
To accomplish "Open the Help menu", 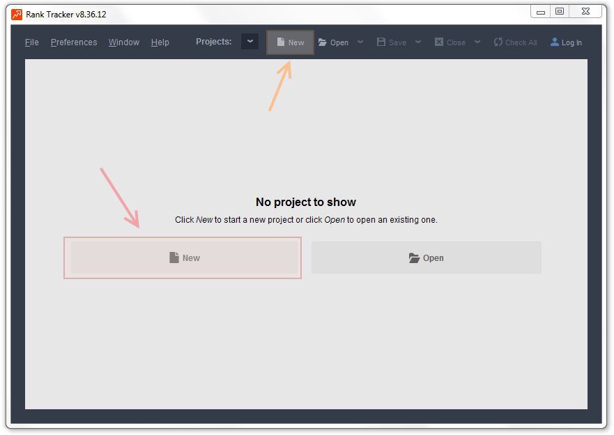I will 160,42.
